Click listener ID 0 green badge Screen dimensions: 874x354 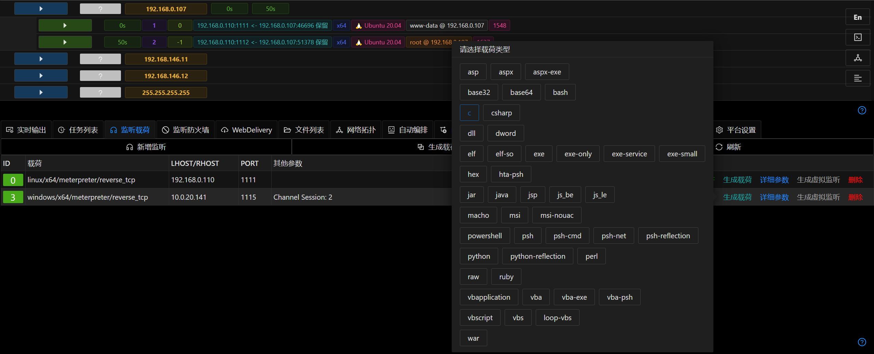13,180
